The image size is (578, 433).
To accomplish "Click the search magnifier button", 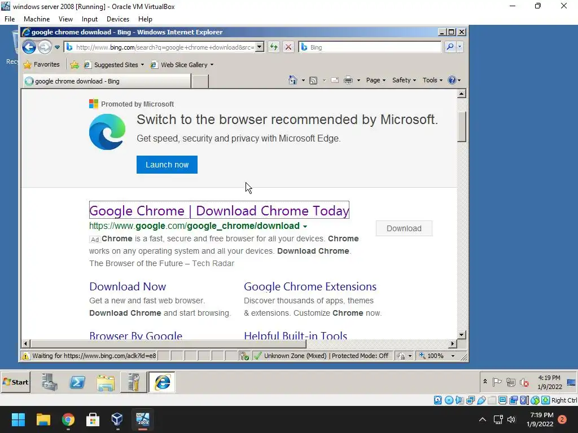I will pyautogui.click(x=450, y=47).
